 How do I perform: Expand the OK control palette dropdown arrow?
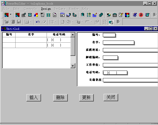[31, 21]
